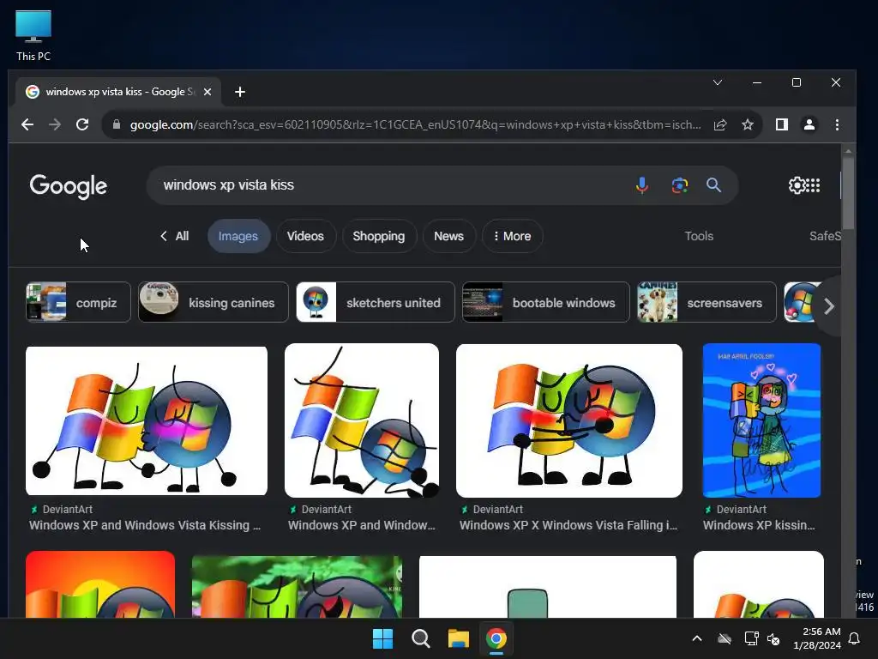The image size is (878, 659).
Task: Show hidden system tray icons
Action: coord(697,638)
